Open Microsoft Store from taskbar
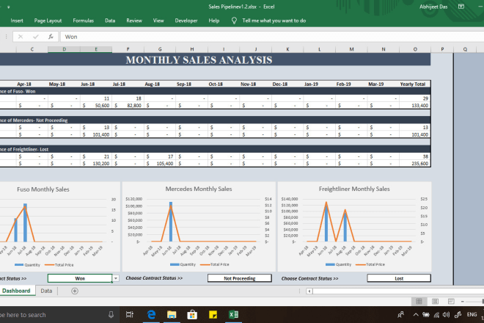The image size is (484, 323). [192, 315]
